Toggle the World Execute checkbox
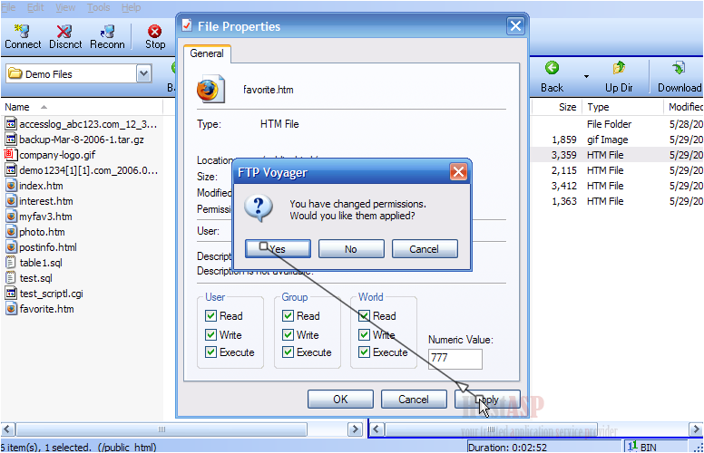Image resolution: width=704 pixels, height=453 pixels. coord(364,352)
